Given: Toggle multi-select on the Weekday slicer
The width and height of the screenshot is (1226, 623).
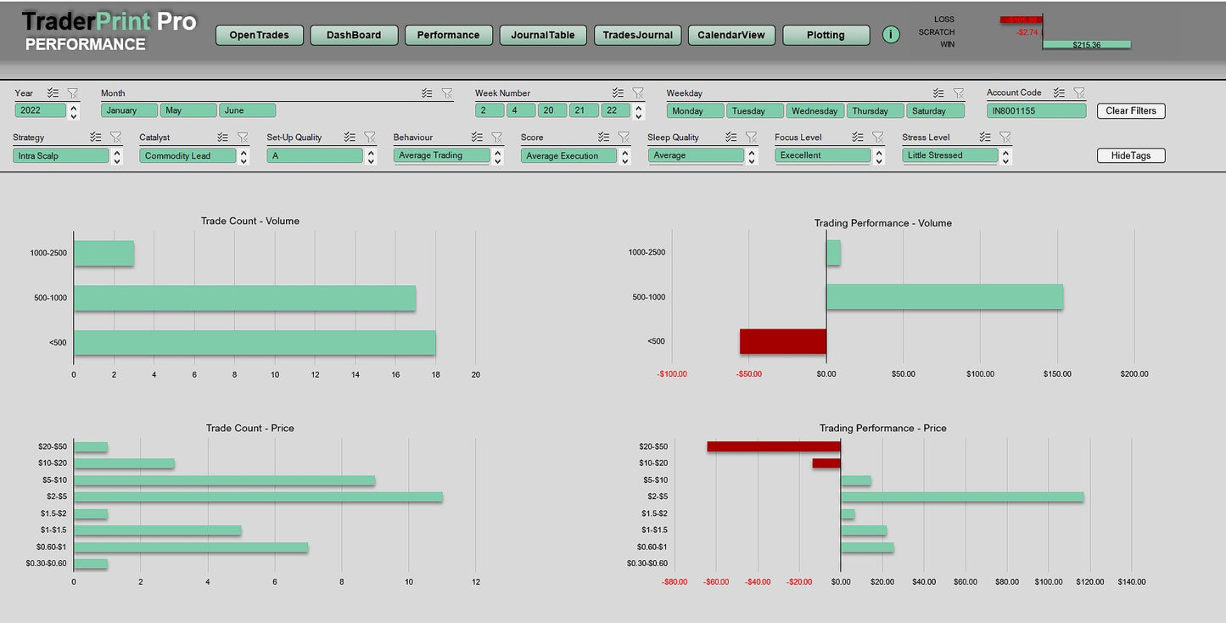Looking at the screenshot, I should click(x=938, y=93).
